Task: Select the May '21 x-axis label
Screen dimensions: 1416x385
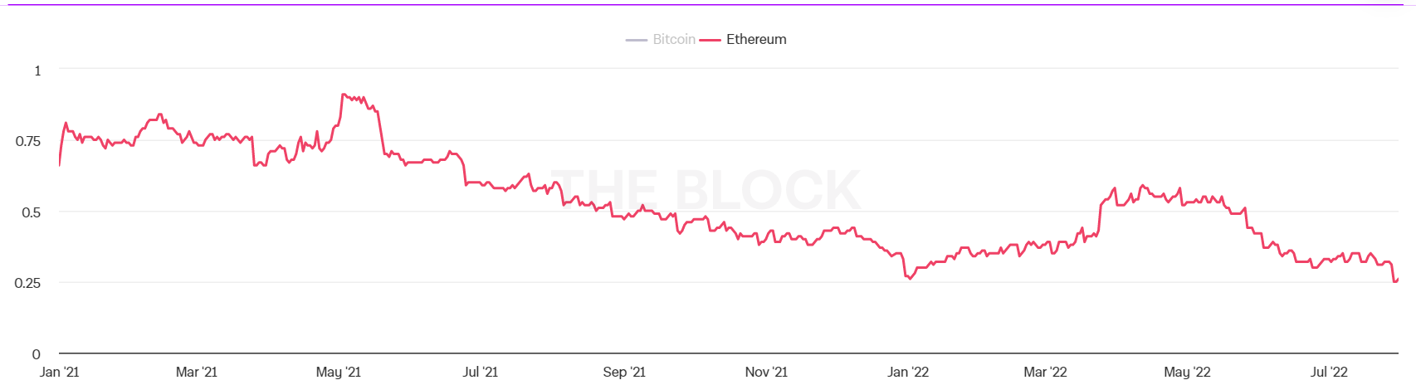Action: (x=339, y=372)
